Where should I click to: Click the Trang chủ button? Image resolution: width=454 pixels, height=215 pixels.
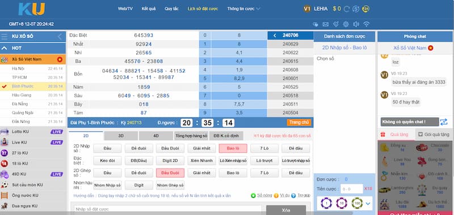pyautogui.click(x=299, y=122)
